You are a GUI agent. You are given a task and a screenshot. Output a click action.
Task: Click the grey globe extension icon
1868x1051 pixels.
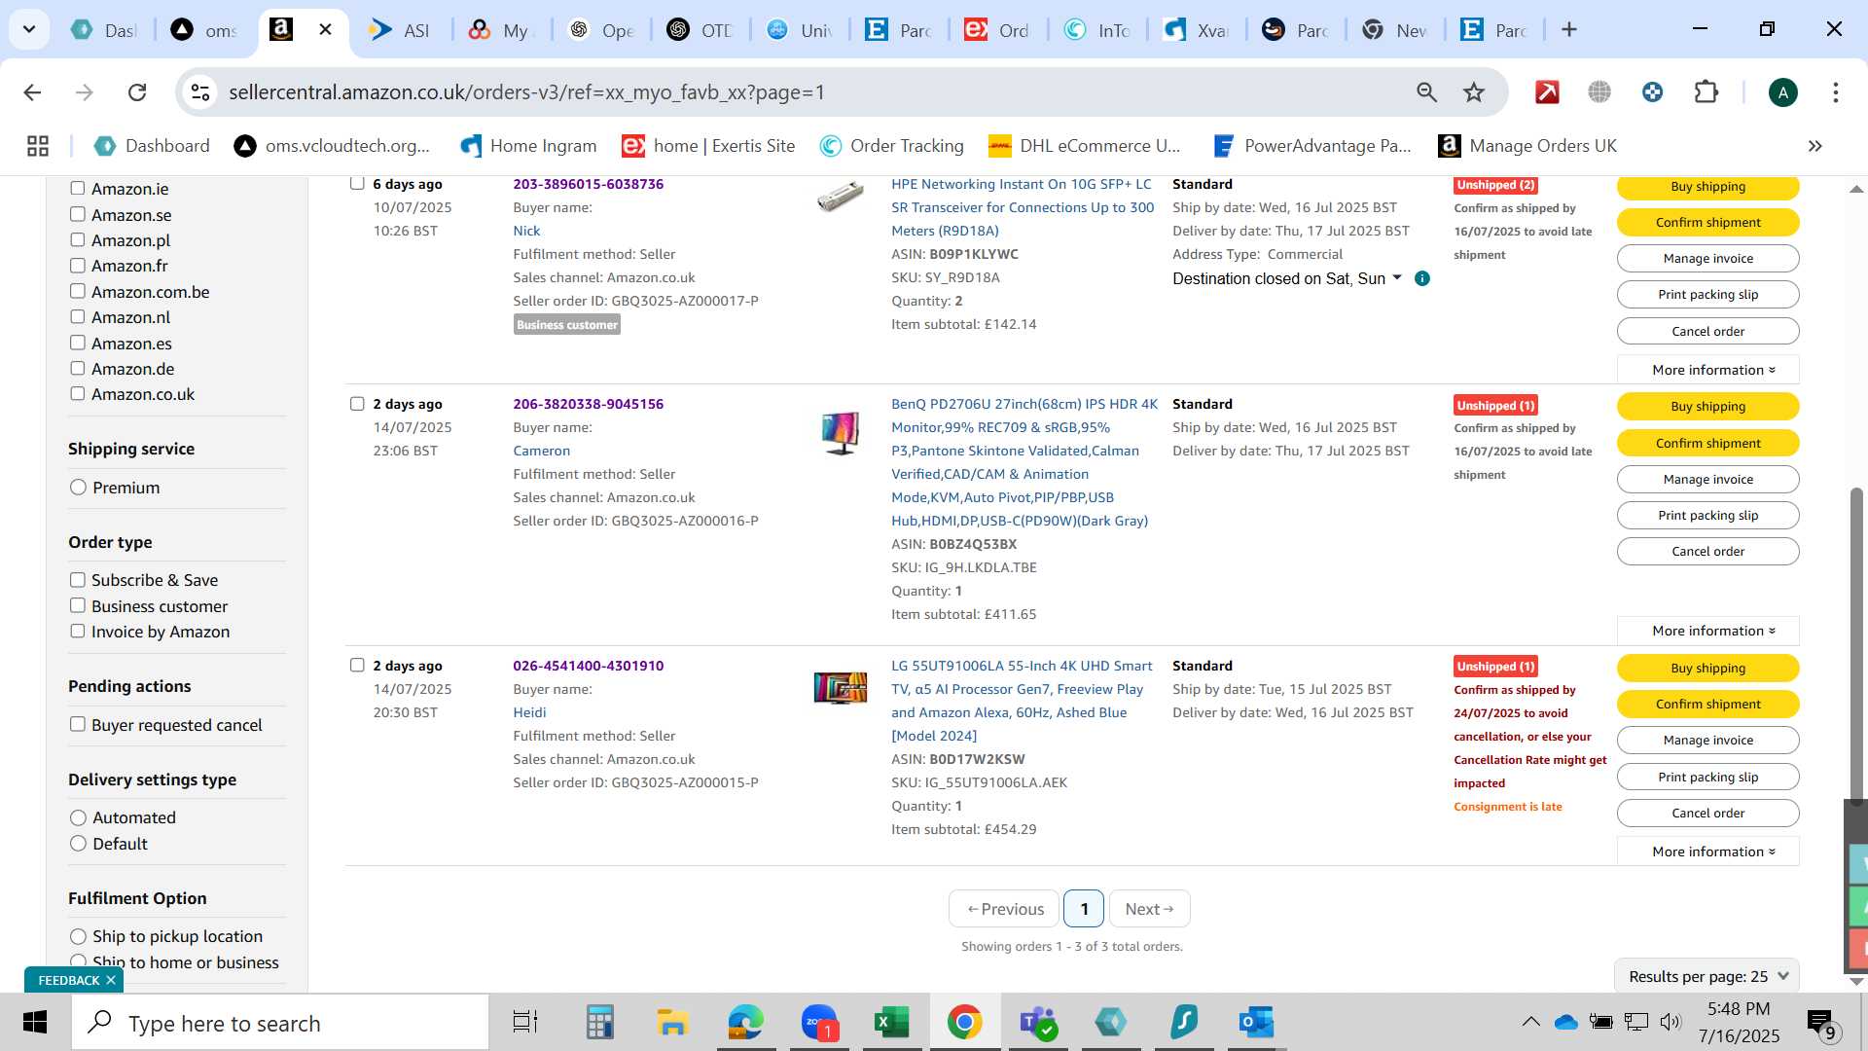pyautogui.click(x=1599, y=92)
